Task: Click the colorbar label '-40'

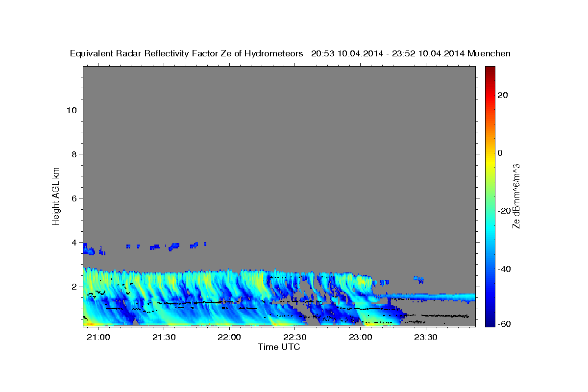Action: pyautogui.click(x=504, y=269)
